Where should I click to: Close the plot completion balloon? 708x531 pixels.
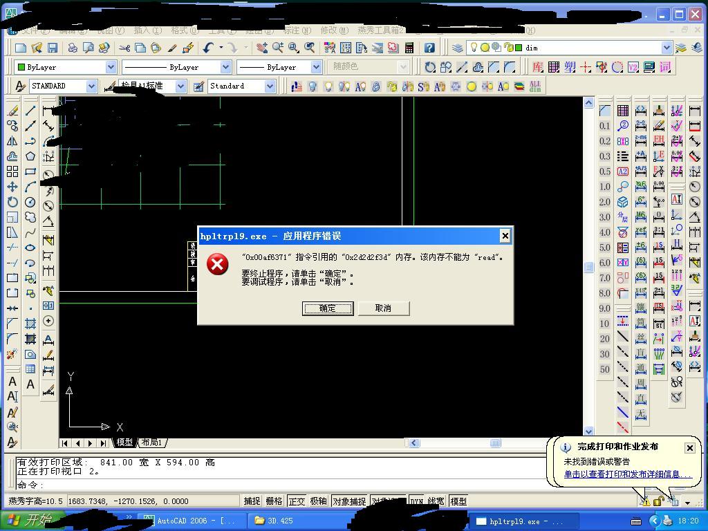[690, 448]
